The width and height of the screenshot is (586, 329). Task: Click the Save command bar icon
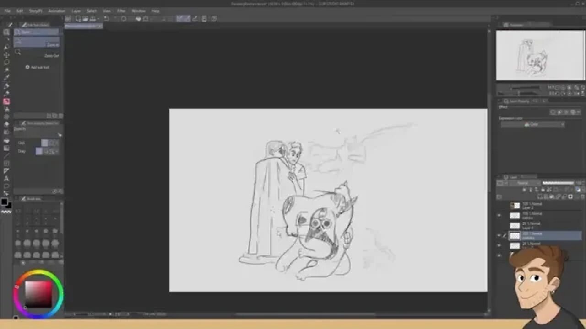(x=93, y=19)
